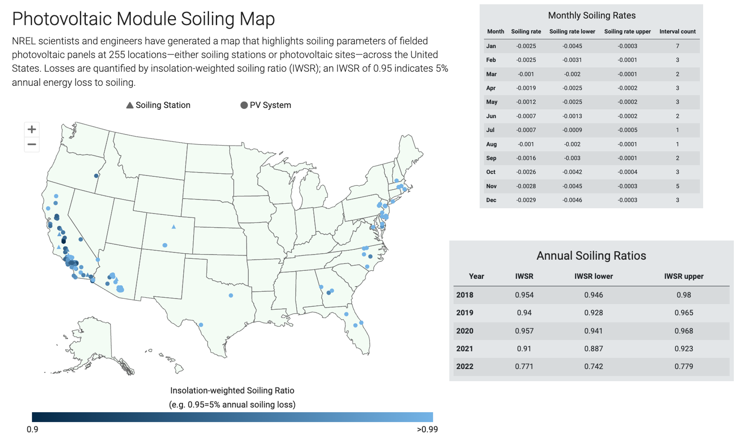Click the PV System circle legend icon
This screenshot has width=742, height=441.
244,105
